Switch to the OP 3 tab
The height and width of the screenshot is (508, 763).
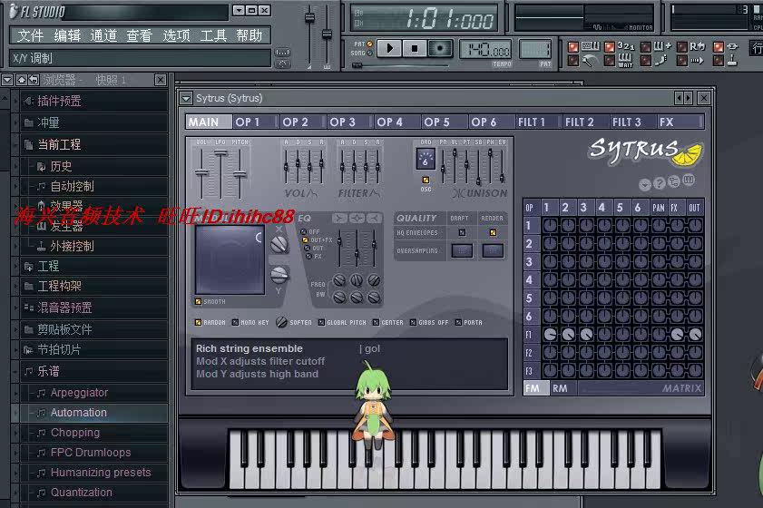tap(343, 122)
